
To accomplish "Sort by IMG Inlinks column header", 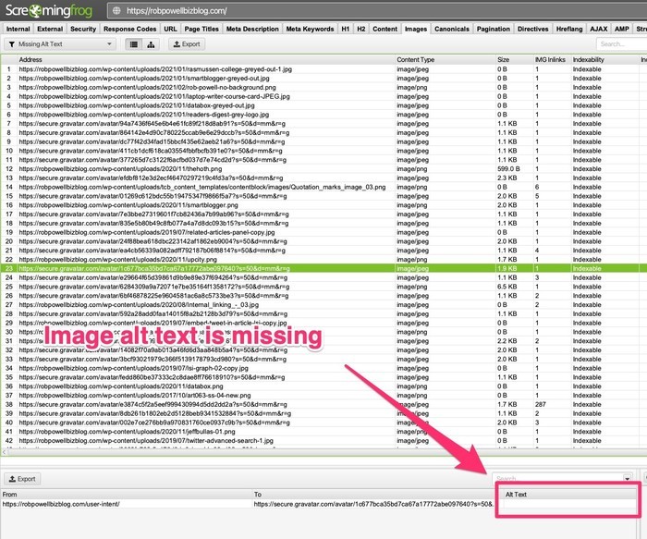I will pyautogui.click(x=552, y=59).
